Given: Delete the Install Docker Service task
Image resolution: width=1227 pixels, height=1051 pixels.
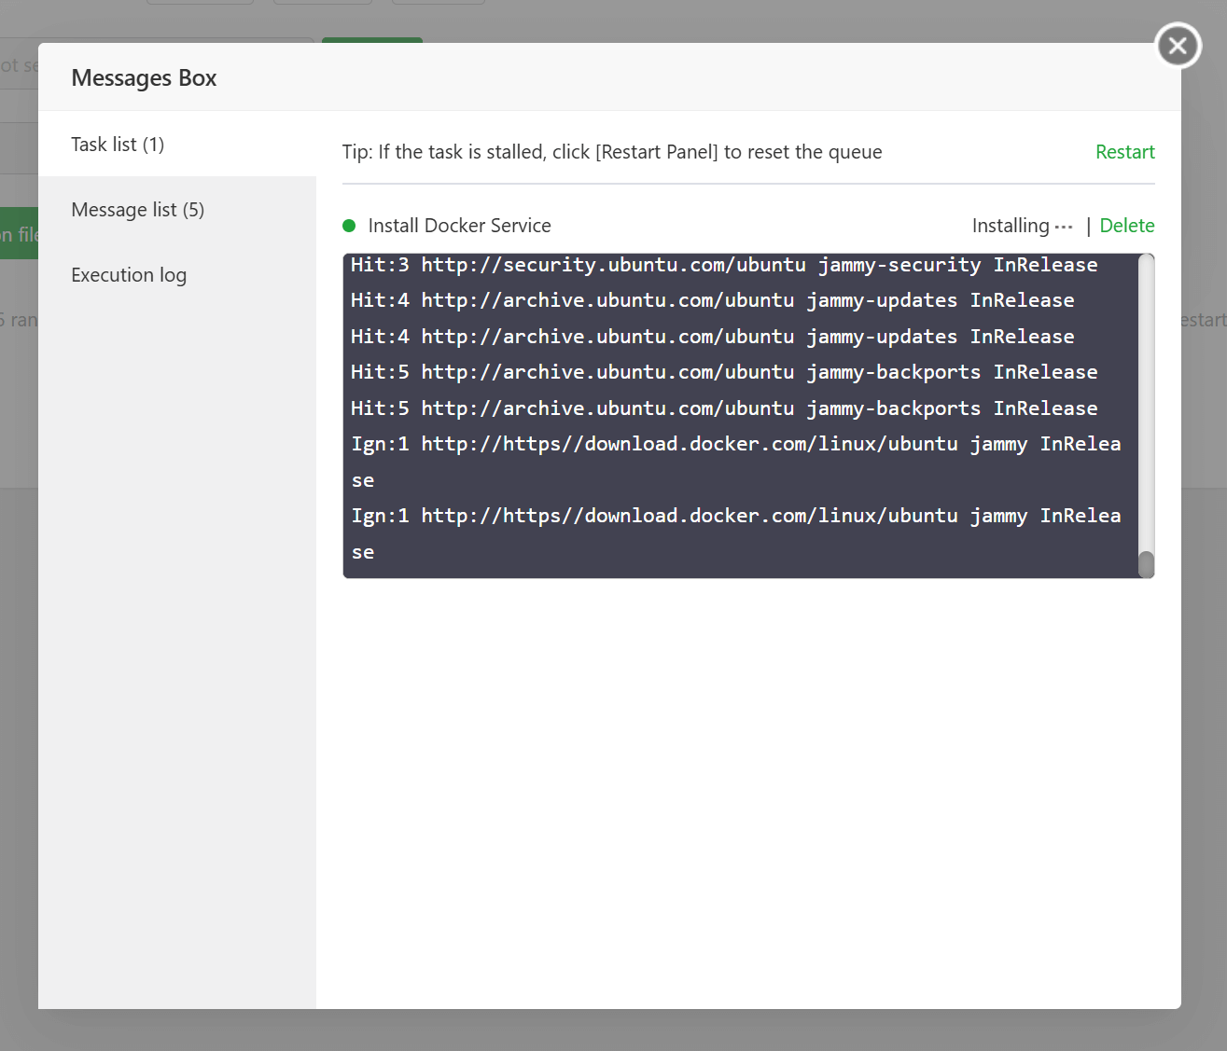Looking at the screenshot, I should pos(1126,226).
